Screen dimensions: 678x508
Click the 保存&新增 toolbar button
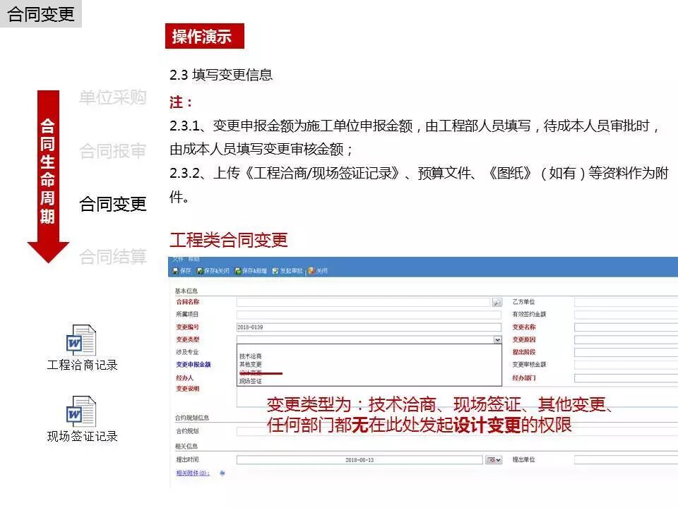click(x=250, y=271)
